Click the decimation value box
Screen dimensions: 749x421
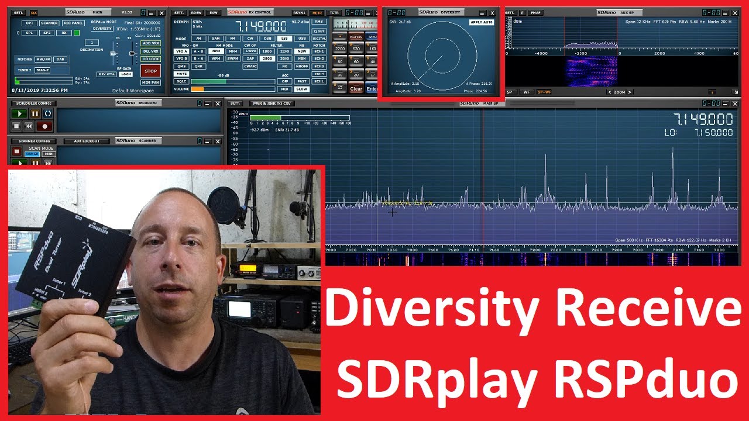(x=92, y=43)
